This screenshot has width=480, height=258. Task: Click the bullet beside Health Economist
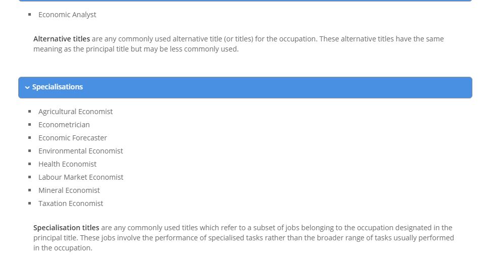pos(30,164)
